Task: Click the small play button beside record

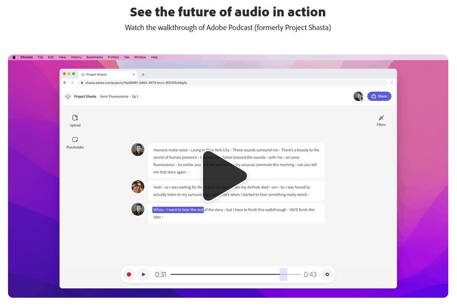Action: [x=144, y=274]
